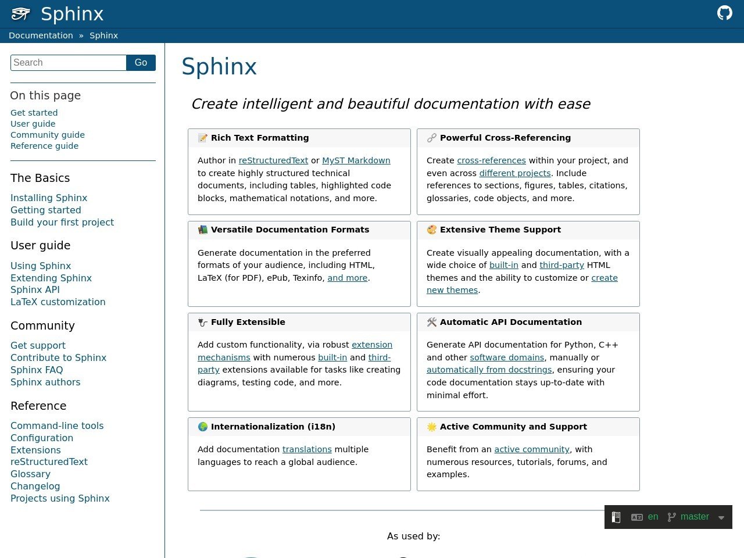Jump to Get started section
Image resolution: width=744 pixels, height=558 pixels.
[34, 113]
